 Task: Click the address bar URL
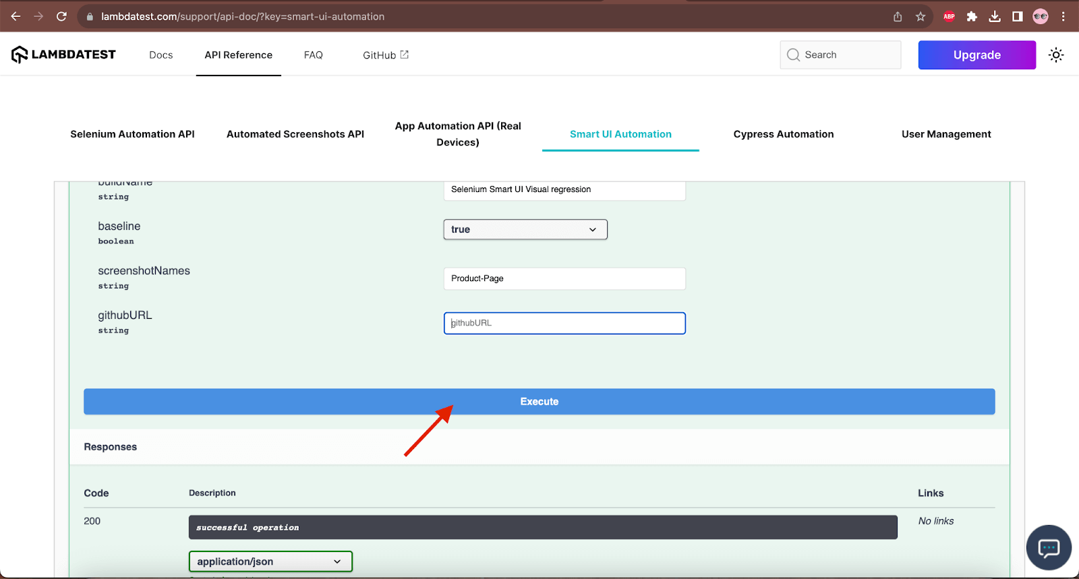point(243,17)
